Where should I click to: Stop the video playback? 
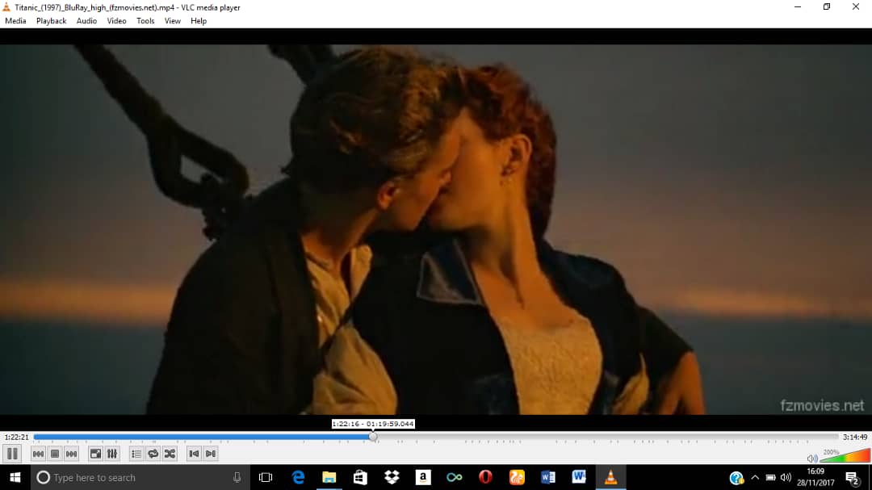55,454
